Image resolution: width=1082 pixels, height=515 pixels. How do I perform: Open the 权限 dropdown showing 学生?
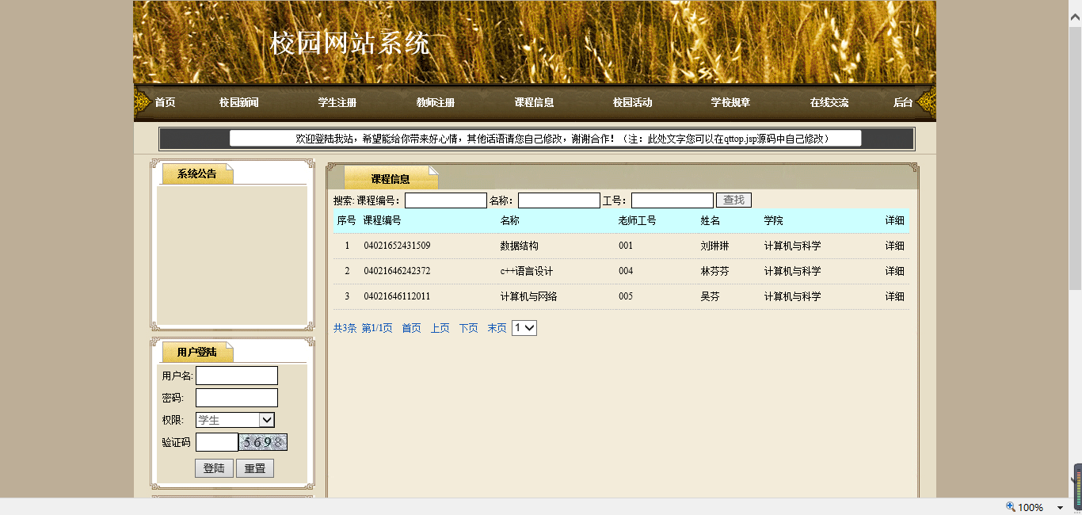235,420
